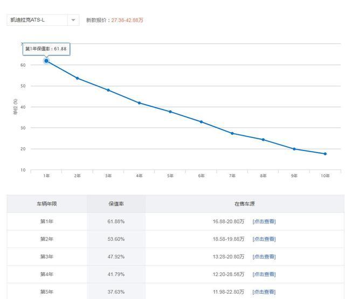This screenshot has width=345, height=299.
Task: Click the 10年 end data point
Action: coord(325,154)
